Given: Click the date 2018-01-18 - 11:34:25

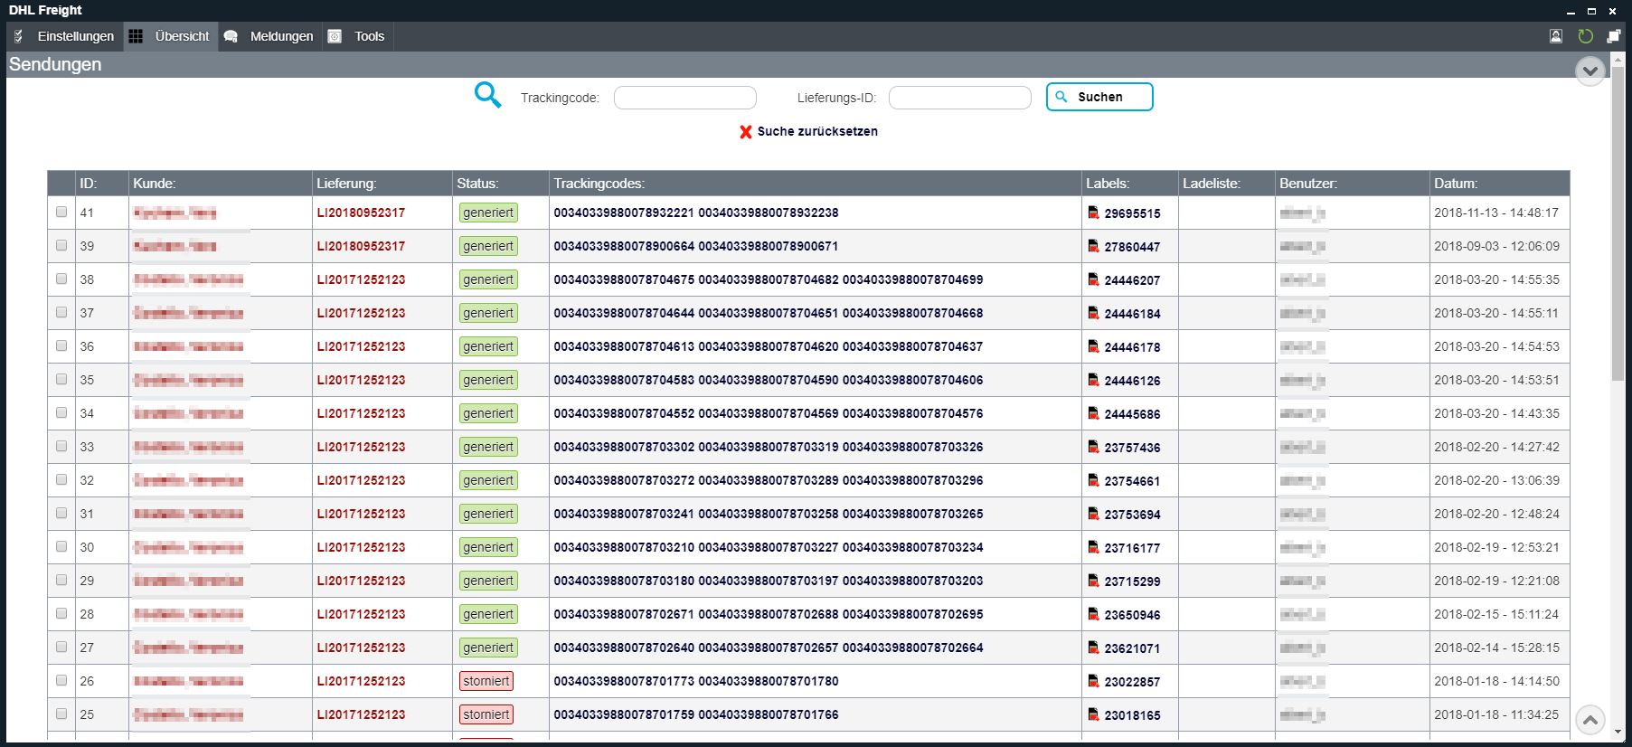Looking at the screenshot, I should pos(1496,714).
